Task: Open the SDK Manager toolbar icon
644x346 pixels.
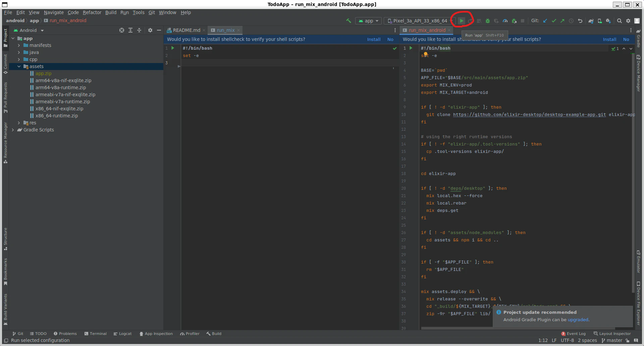Action: point(608,21)
